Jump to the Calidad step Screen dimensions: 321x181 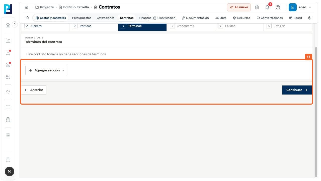[239, 26]
